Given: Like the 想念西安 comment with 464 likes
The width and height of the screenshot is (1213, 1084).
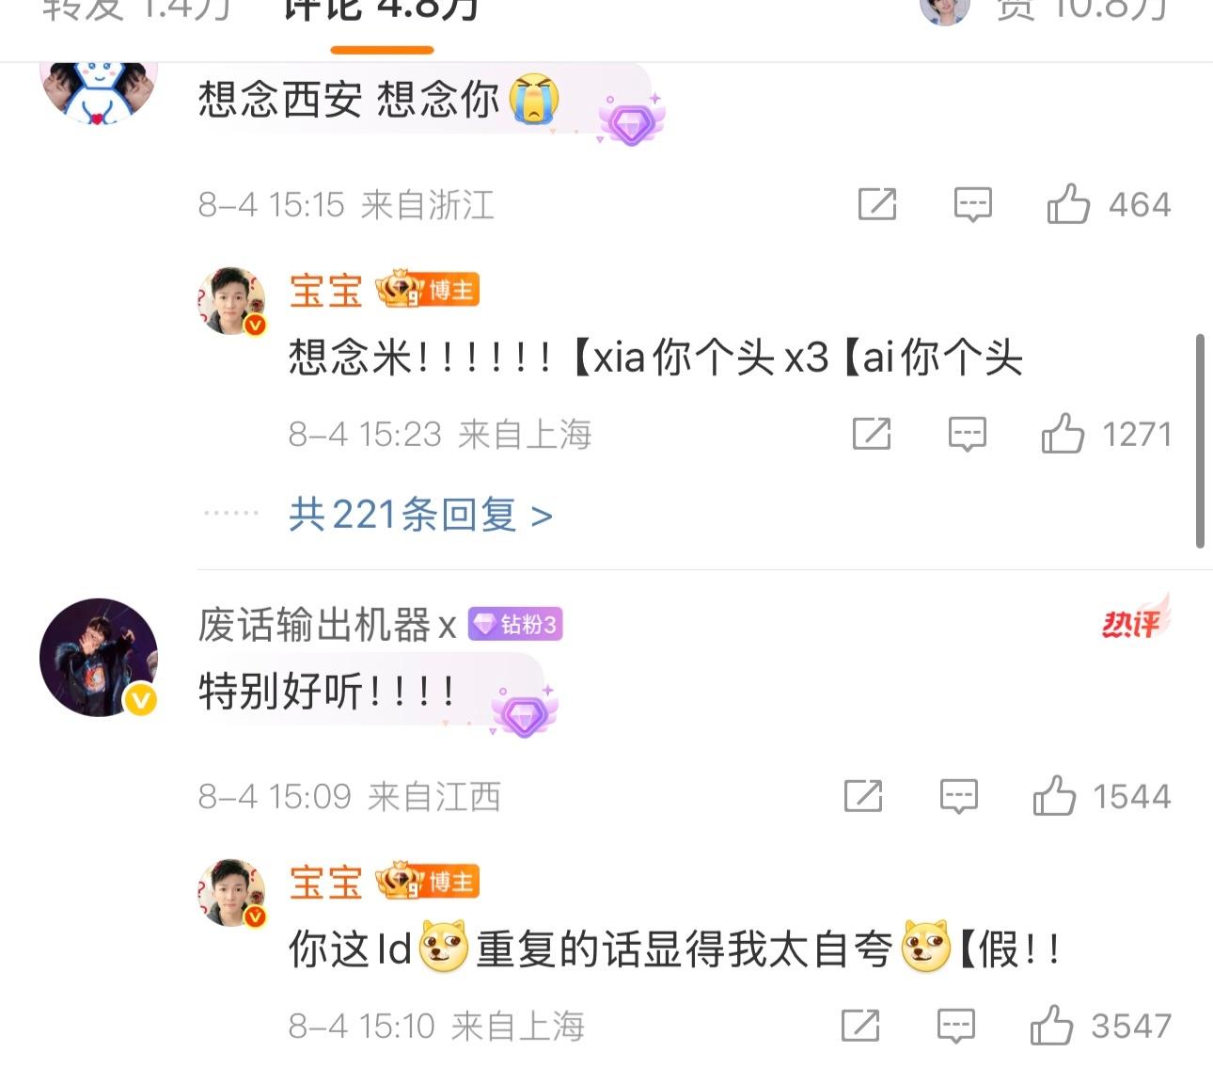Looking at the screenshot, I should pos(1110,204).
